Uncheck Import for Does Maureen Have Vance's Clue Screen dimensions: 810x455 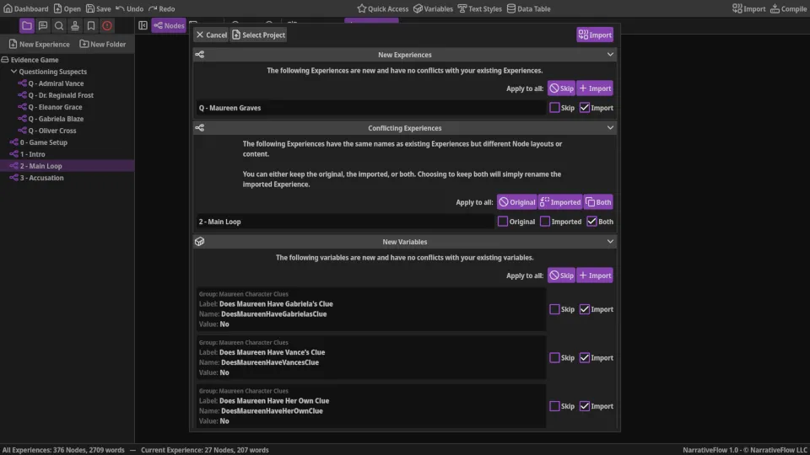pyautogui.click(x=584, y=358)
